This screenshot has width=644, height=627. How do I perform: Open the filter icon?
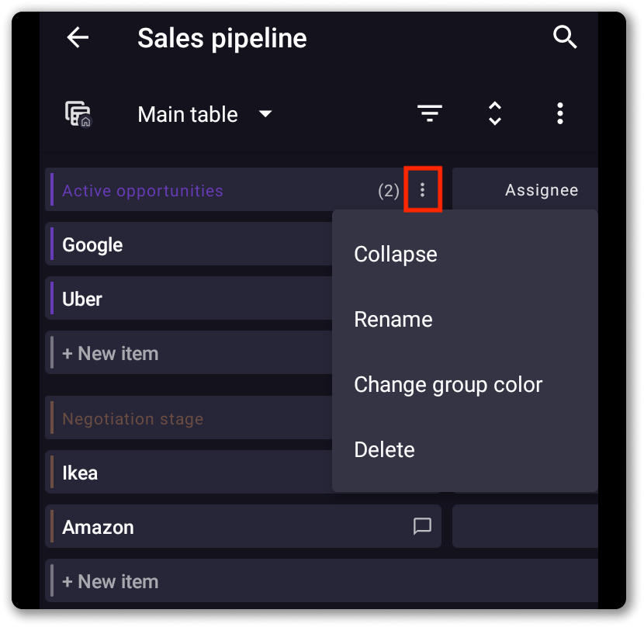430,114
